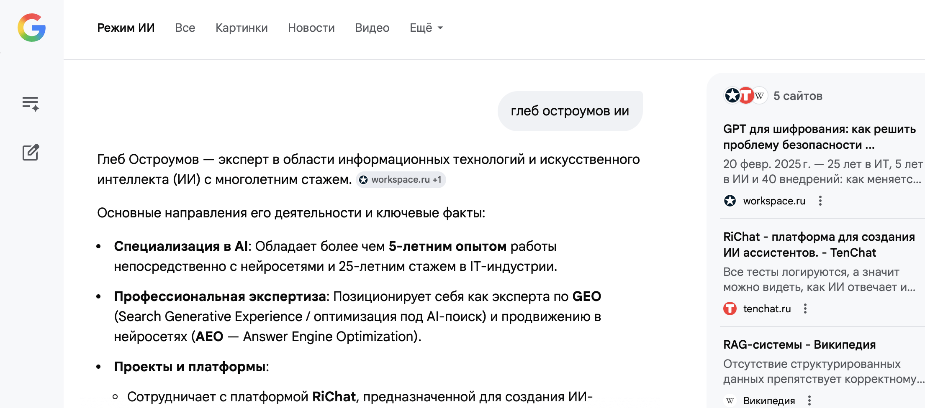Click the Google logo icon

[32, 28]
